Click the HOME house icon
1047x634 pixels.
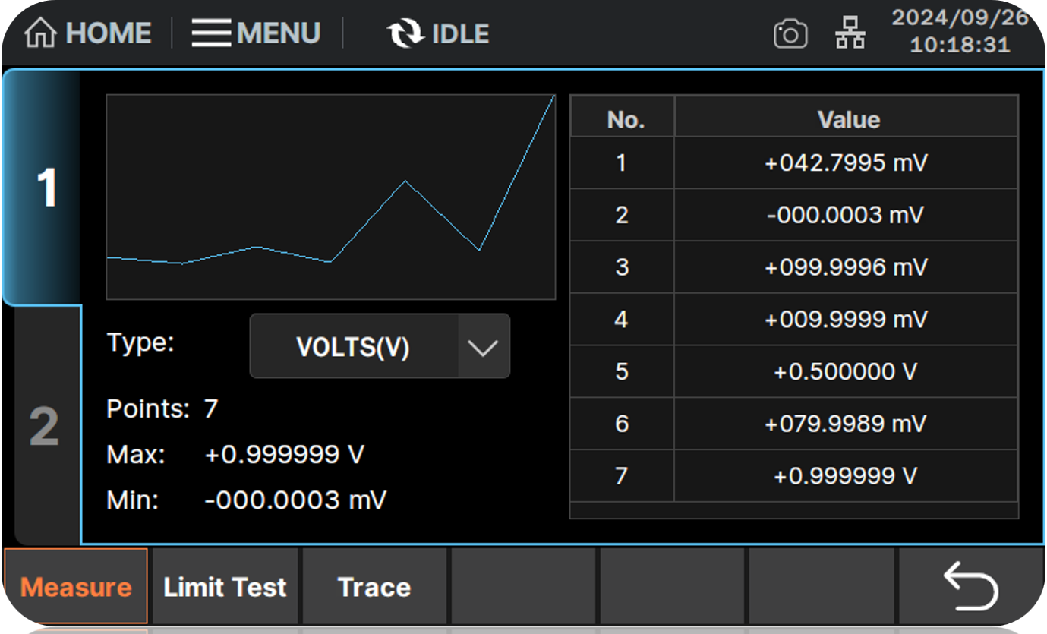point(41,33)
